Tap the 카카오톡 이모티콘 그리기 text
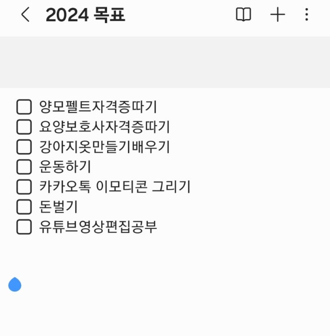Image resolution: width=330 pixels, height=336 pixels. point(115,187)
